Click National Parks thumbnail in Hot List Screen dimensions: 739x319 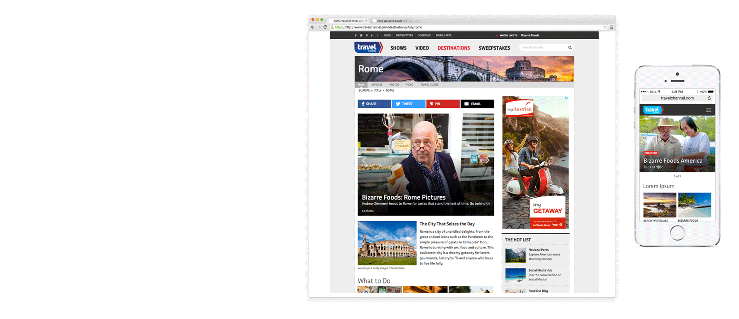tap(516, 255)
